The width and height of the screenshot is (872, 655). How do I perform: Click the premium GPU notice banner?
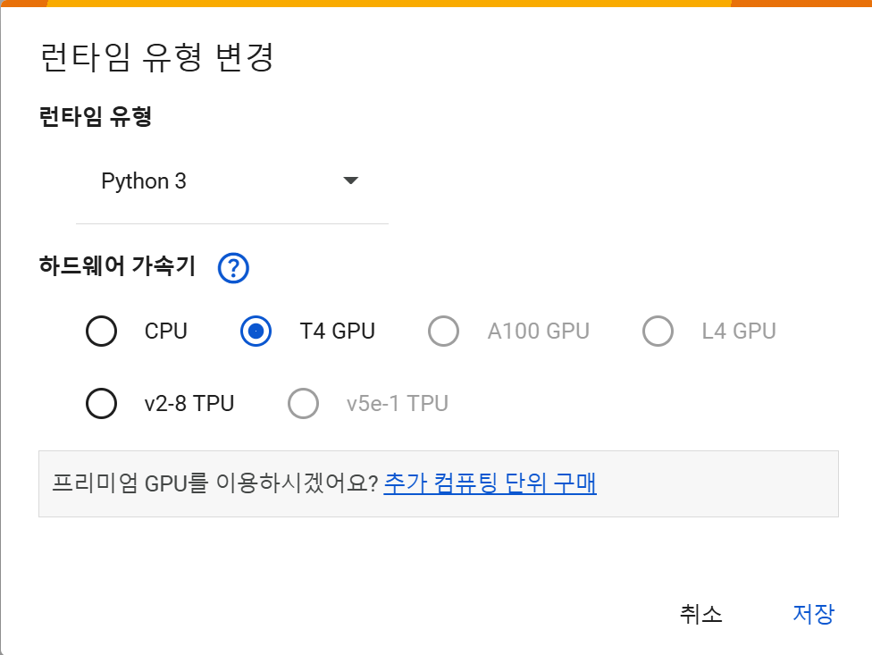coord(322,483)
